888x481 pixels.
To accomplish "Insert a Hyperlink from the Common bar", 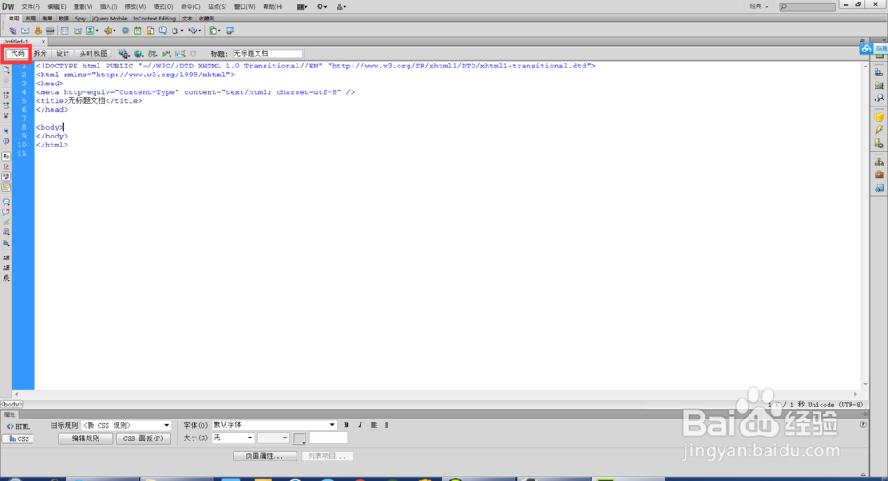I will 12,30.
